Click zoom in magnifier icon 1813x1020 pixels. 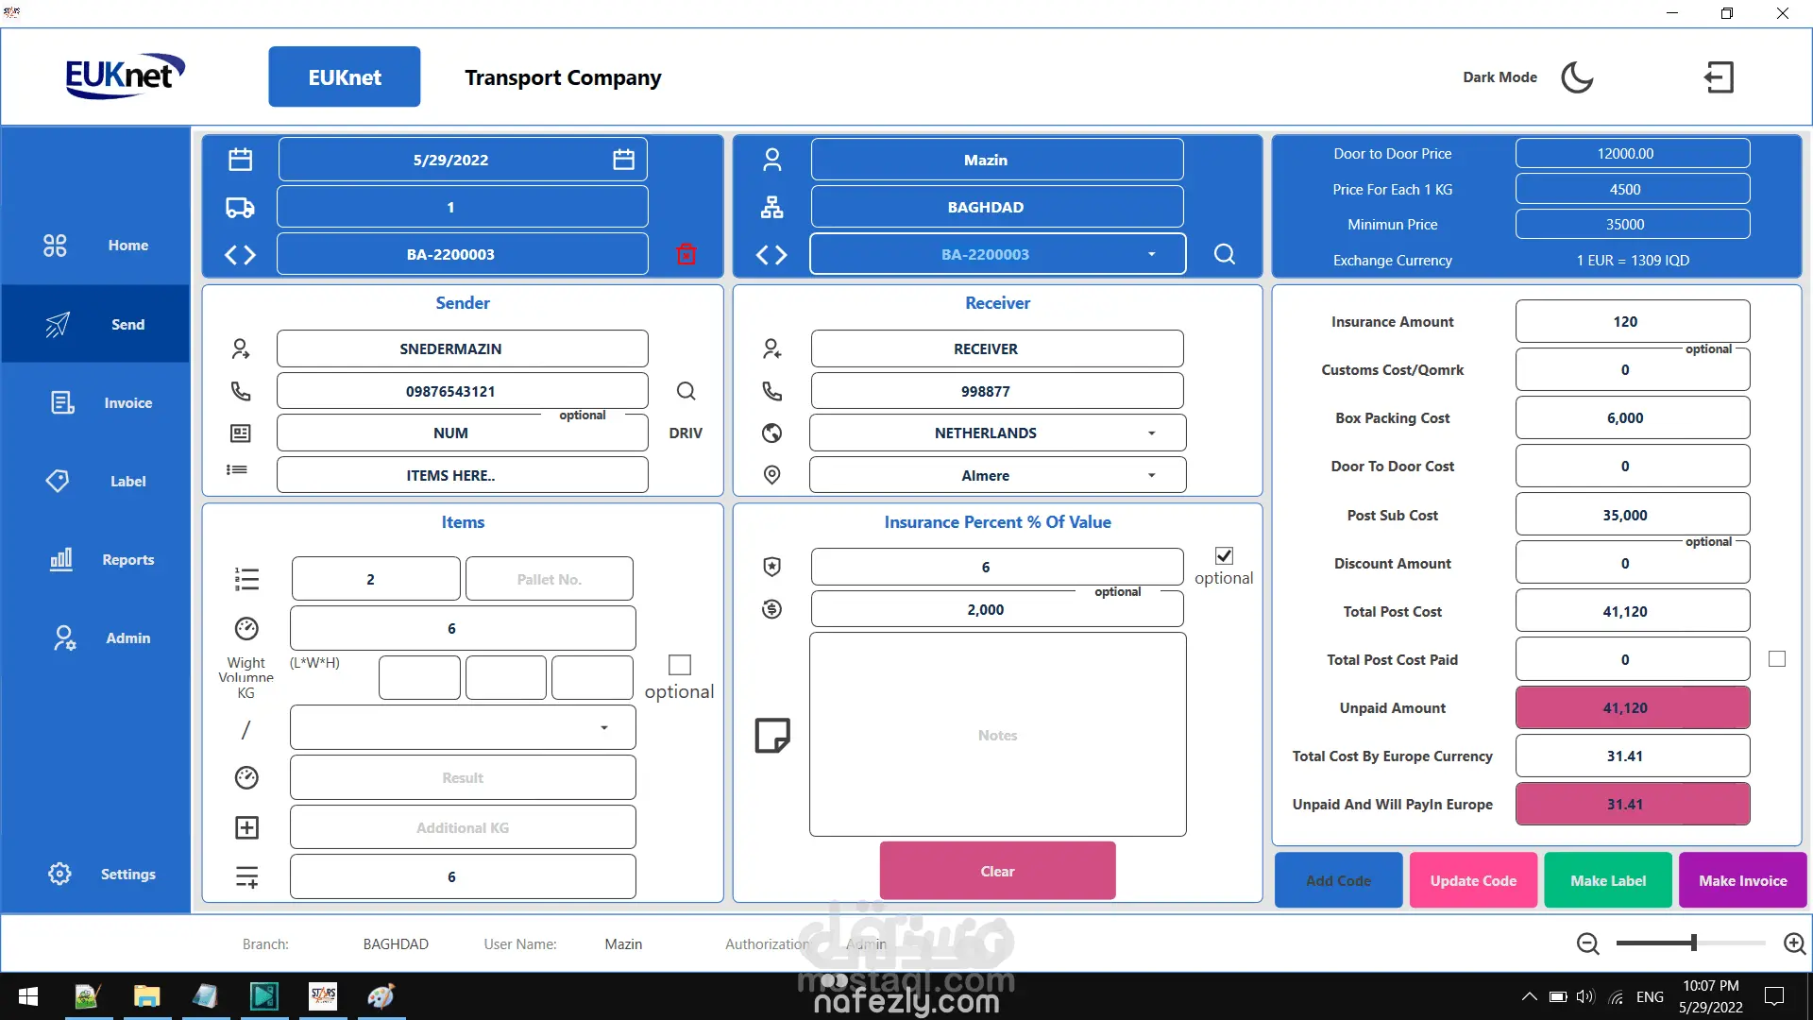coord(1794,943)
